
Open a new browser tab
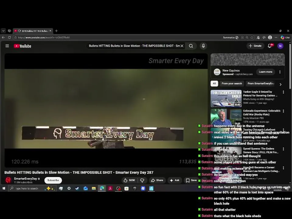click(57, 31)
